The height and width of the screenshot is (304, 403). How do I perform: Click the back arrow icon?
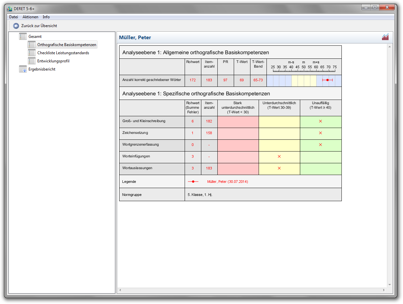pyautogui.click(x=16, y=26)
